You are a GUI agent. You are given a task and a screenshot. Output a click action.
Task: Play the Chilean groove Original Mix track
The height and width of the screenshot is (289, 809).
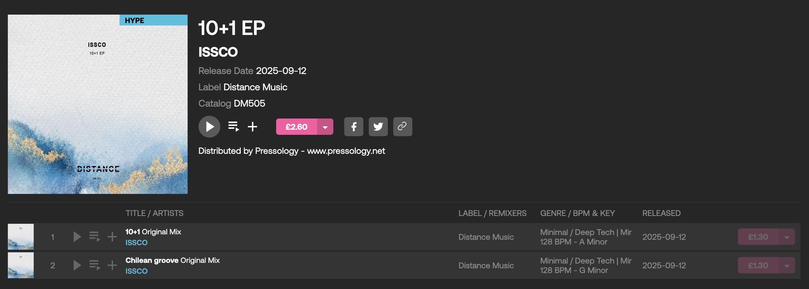point(77,265)
